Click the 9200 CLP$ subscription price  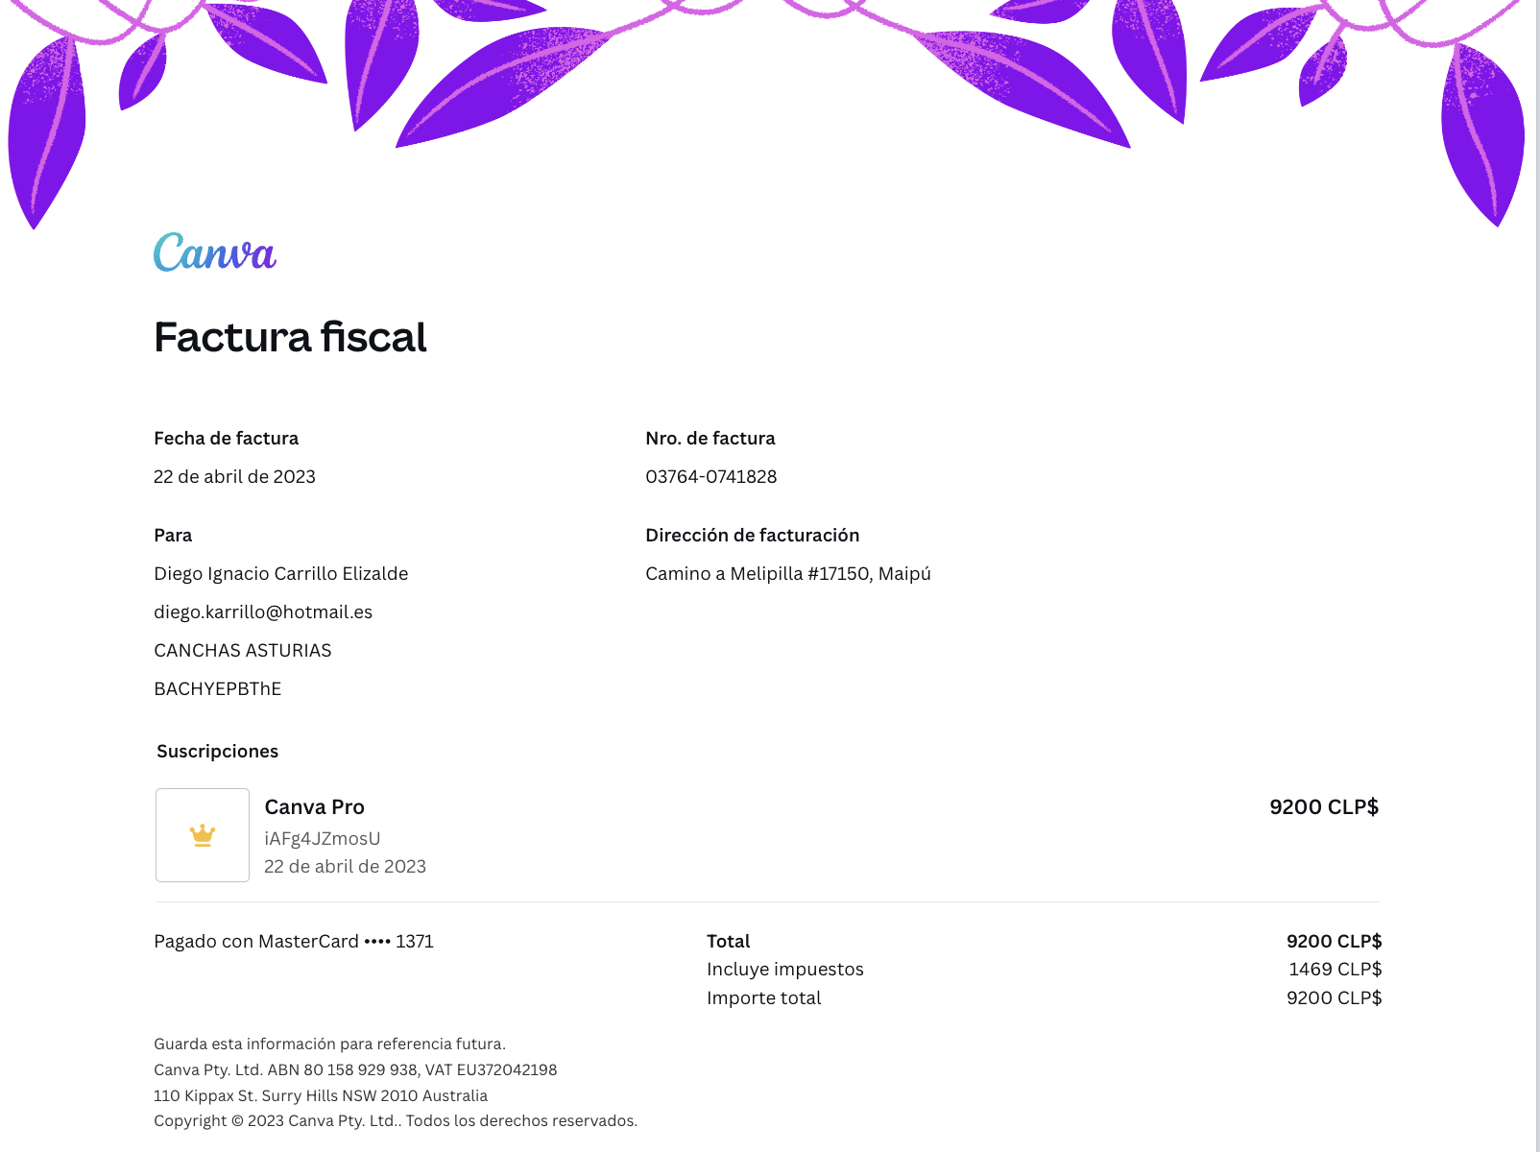[x=1323, y=807]
